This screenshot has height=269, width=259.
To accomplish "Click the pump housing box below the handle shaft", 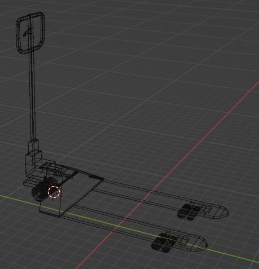I will coord(33,164).
